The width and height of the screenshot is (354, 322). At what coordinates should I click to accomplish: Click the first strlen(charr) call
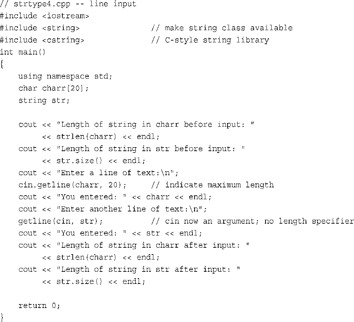(86, 136)
